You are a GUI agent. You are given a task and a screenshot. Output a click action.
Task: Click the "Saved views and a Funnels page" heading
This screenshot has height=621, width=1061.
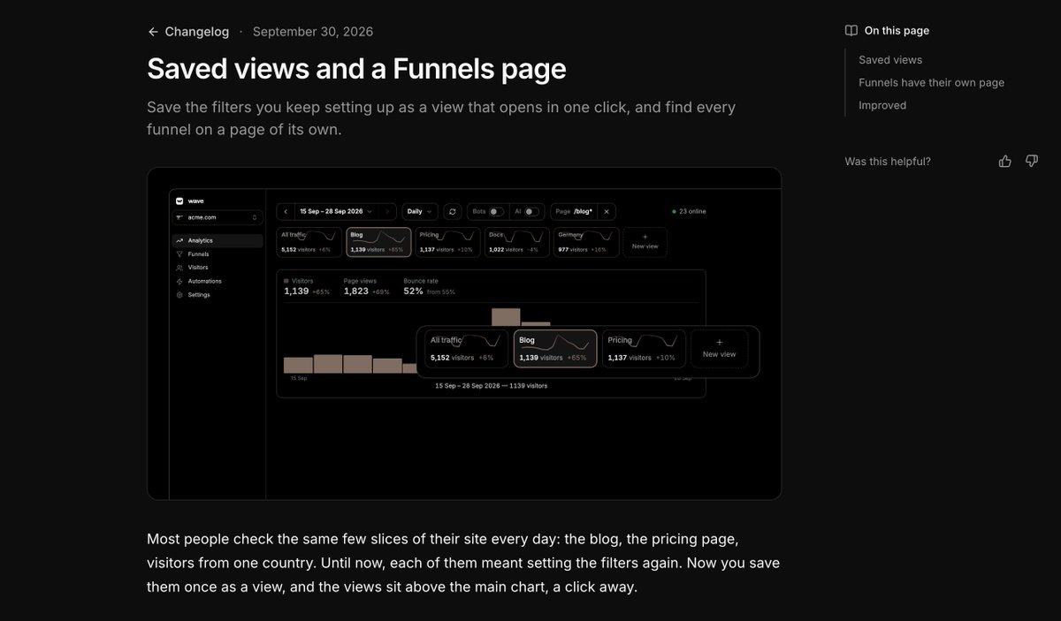[356, 69]
